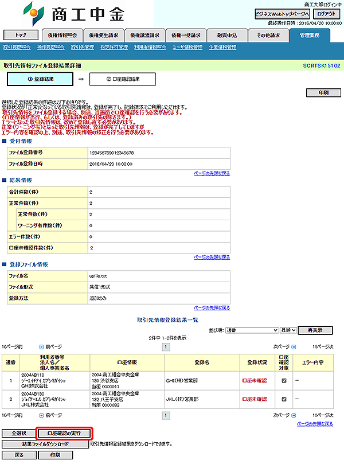Viewport: 344px width, 464px height.
Task: Select step ① 登録結果
Action: 40,79
